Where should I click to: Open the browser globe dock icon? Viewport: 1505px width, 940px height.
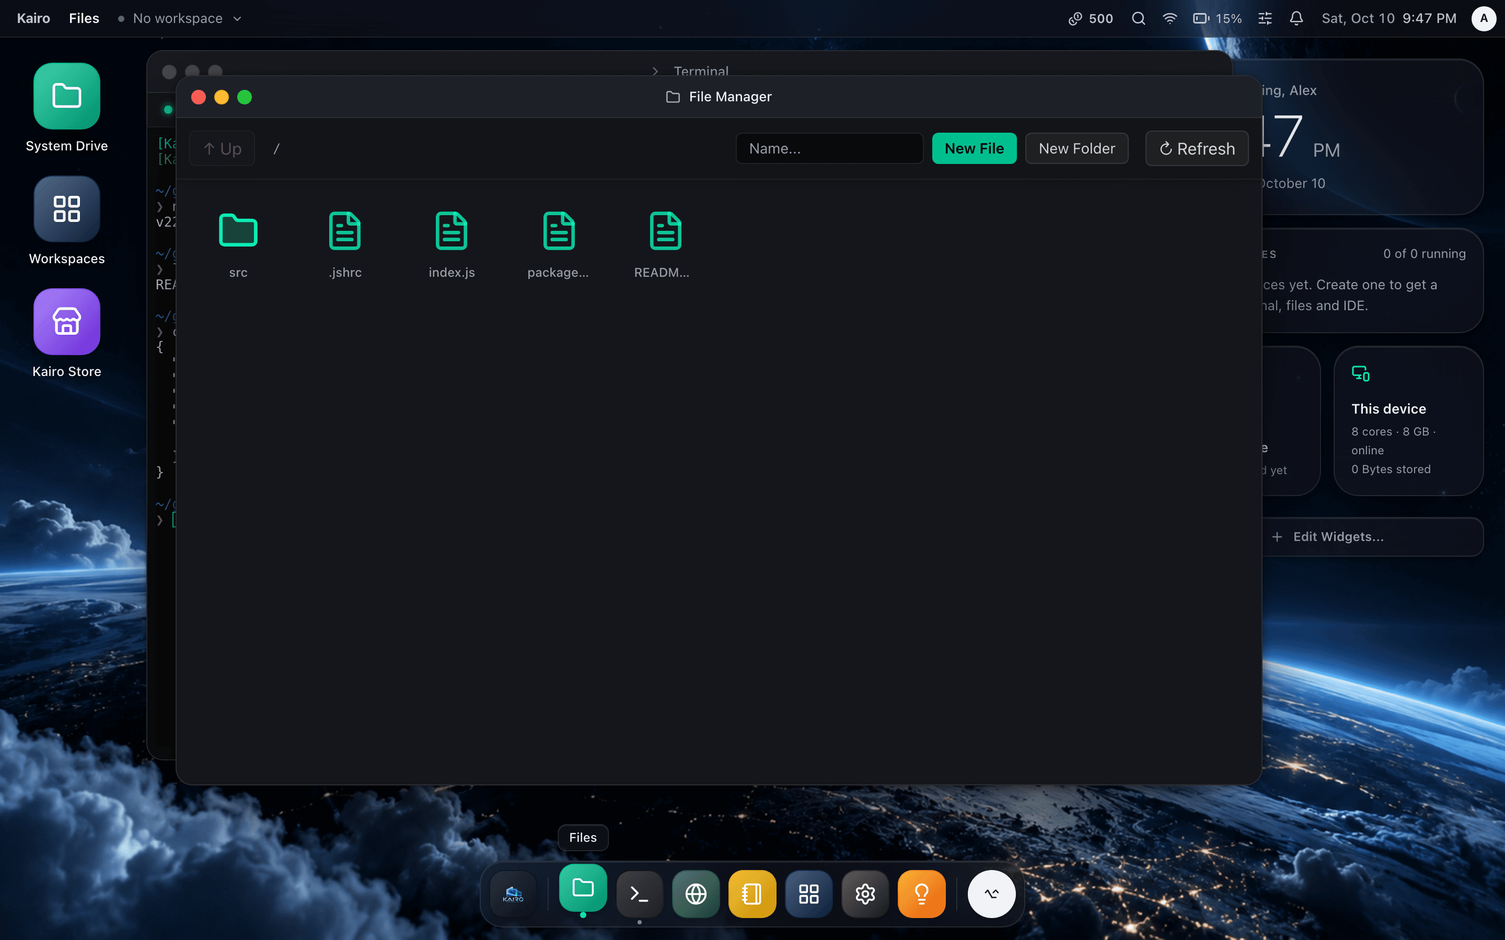coord(696,894)
